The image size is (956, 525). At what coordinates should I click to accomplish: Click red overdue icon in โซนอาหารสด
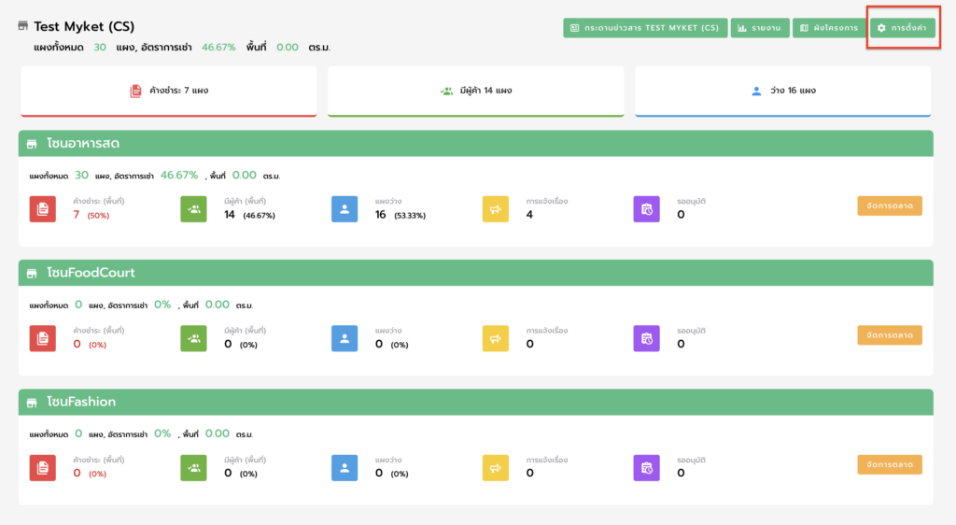pos(43,209)
